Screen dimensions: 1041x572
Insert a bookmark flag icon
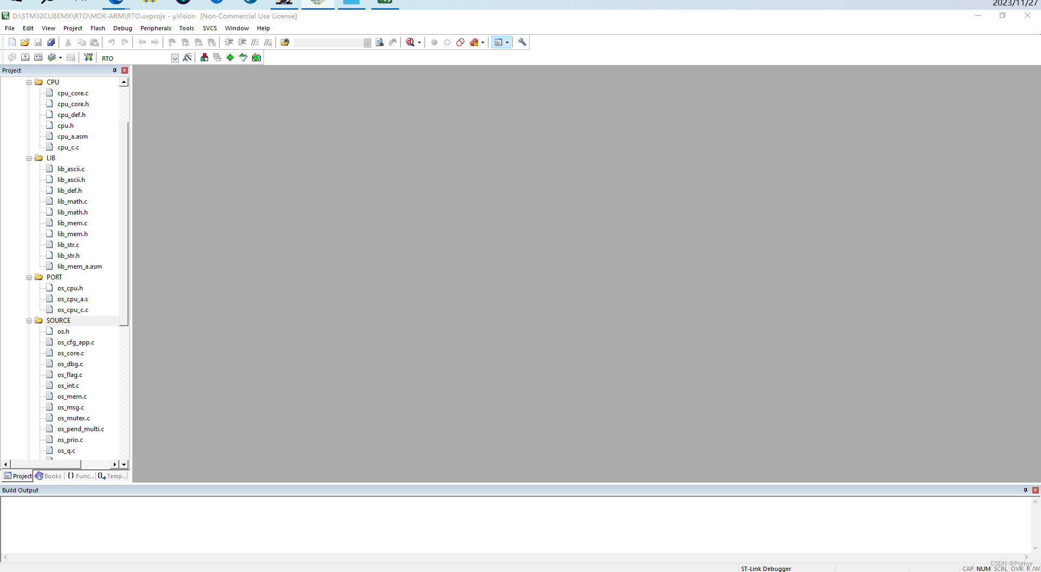(x=172, y=42)
